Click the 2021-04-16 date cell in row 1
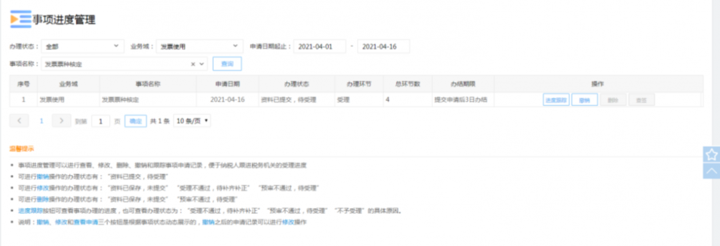This screenshot has height=246, width=720. tap(227, 99)
